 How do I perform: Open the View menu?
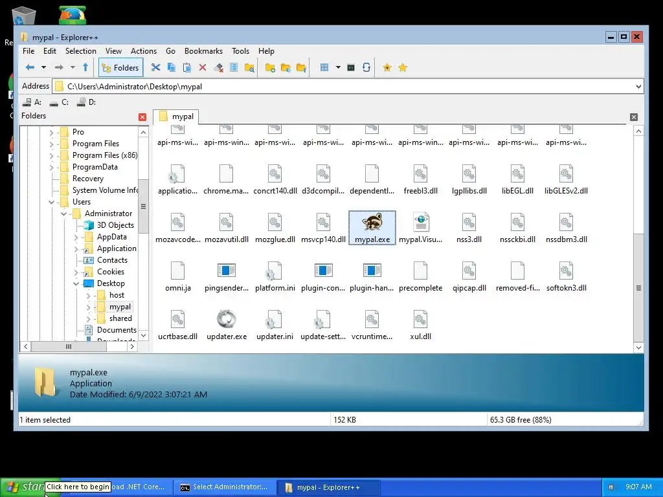pos(113,51)
